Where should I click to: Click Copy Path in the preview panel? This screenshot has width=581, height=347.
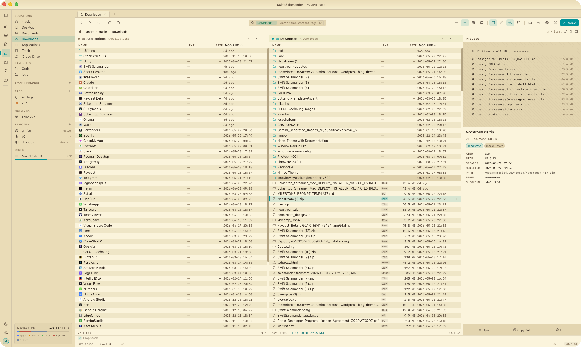522,330
